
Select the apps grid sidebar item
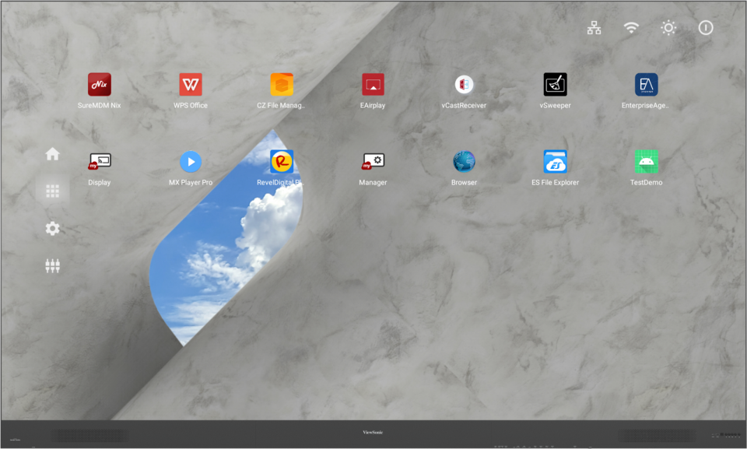[53, 191]
